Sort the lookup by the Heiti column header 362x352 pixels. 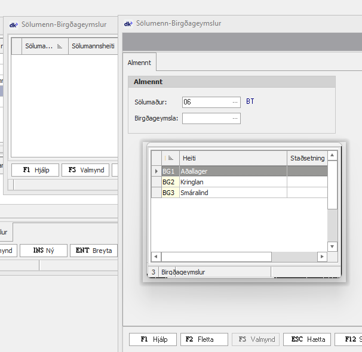pyautogui.click(x=233, y=158)
